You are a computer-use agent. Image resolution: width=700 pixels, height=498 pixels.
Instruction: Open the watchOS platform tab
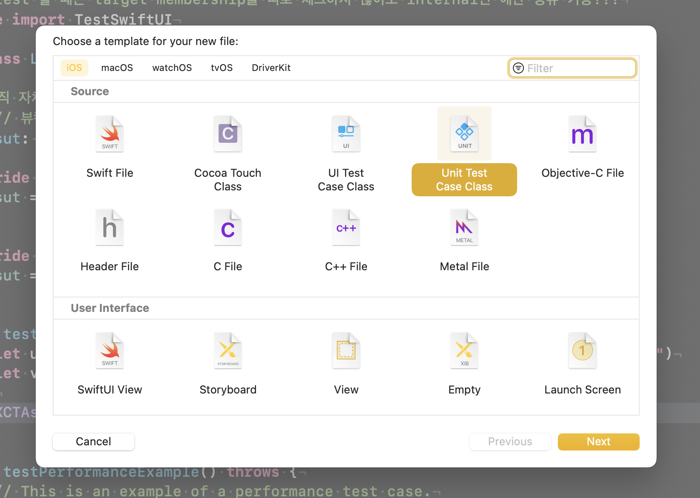coord(172,68)
